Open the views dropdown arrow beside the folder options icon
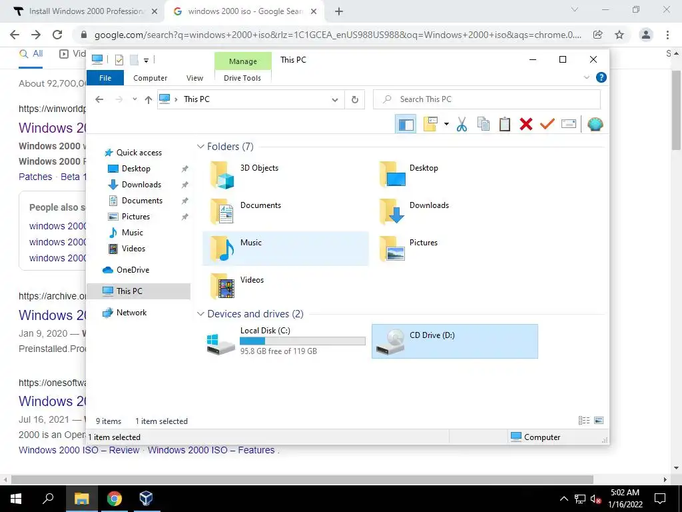682x512 pixels. pyautogui.click(x=446, y=125)
